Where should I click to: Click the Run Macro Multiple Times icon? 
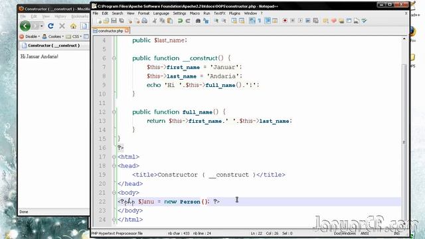(x=307, y=21)
